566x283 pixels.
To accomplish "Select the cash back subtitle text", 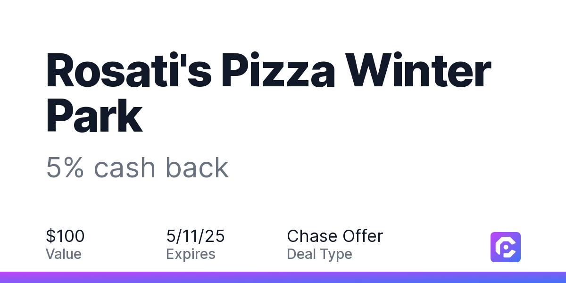I will (x=161, y=167).
